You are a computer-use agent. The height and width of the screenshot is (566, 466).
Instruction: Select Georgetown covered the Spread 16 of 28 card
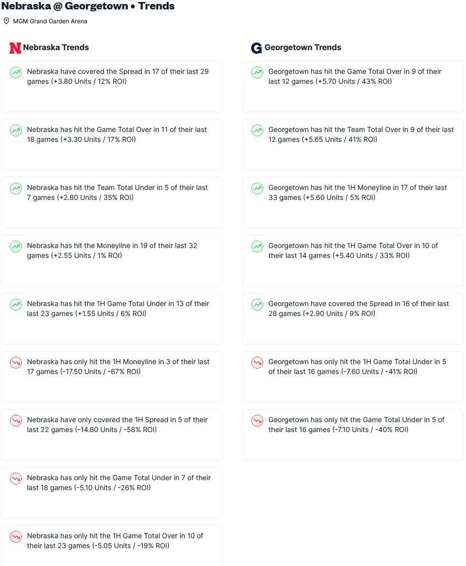(x=353, y=319)
